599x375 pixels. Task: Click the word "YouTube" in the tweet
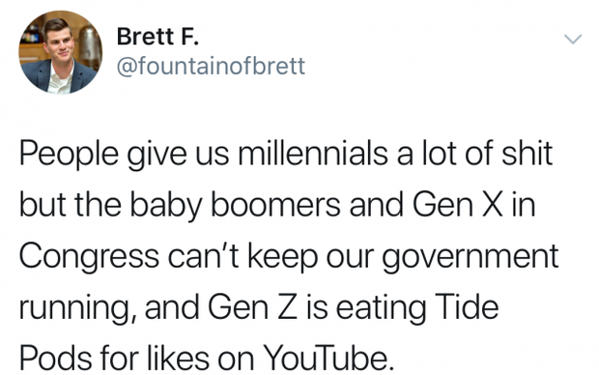pos(328,359)
